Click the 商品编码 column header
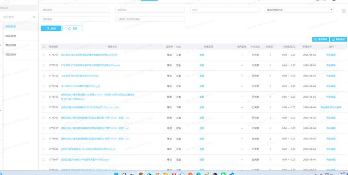Image resolution: width=348 pixels, height=175 pixels. pos(54,47)
